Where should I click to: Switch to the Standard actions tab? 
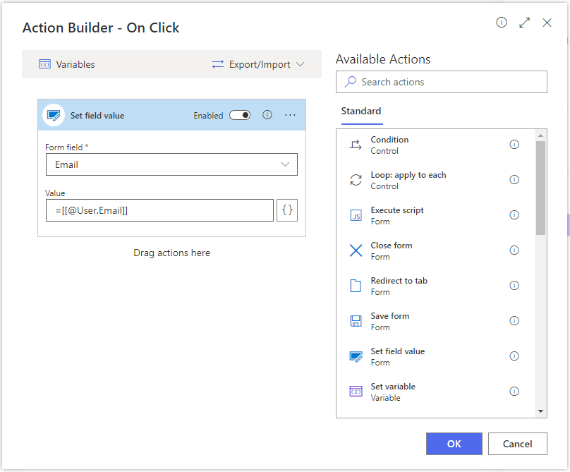(x=360, y=111)
